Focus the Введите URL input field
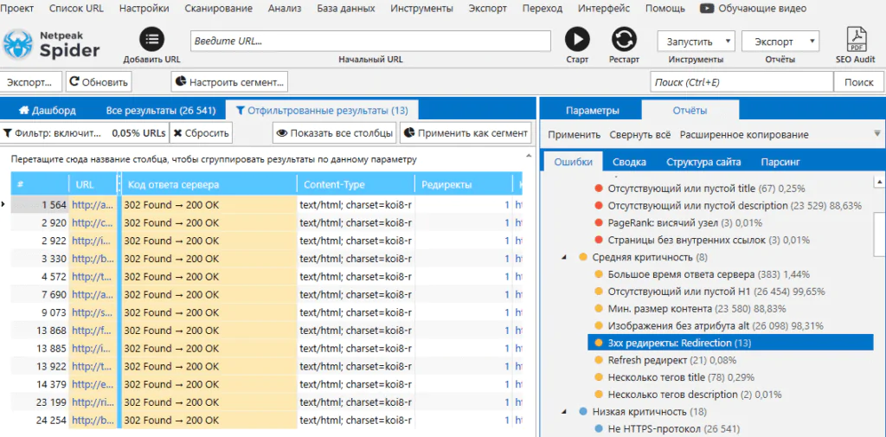The height and width of the screenshot is (437, 886). 370,42
